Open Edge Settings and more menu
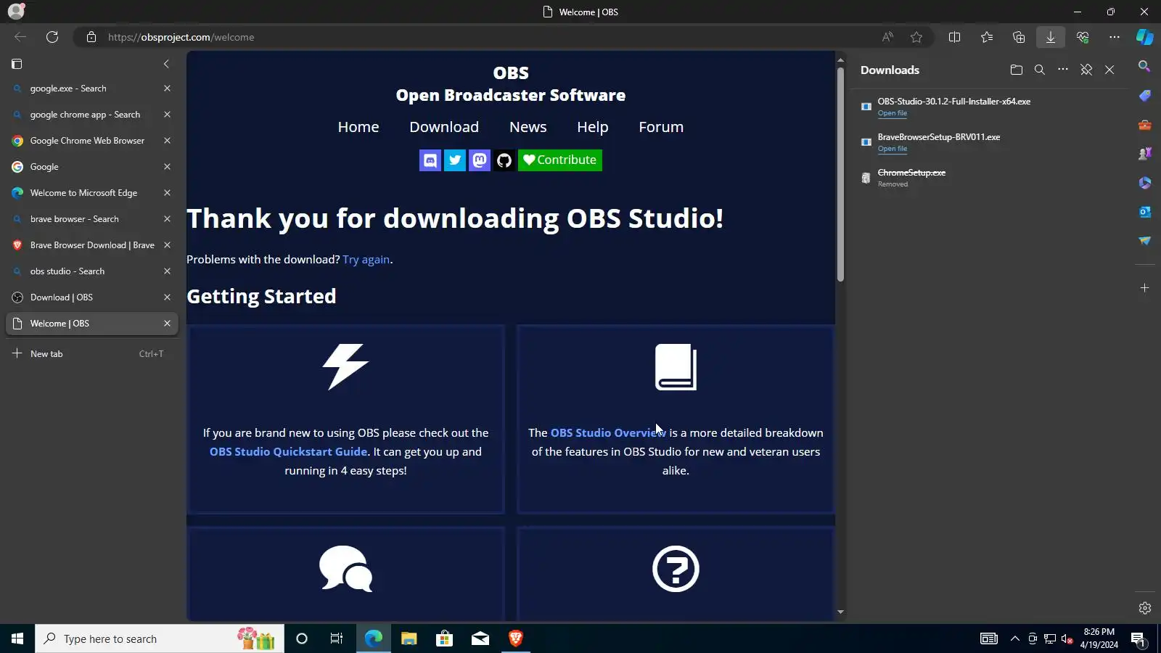This screenshot has height=653, width=1161. 1115,37
